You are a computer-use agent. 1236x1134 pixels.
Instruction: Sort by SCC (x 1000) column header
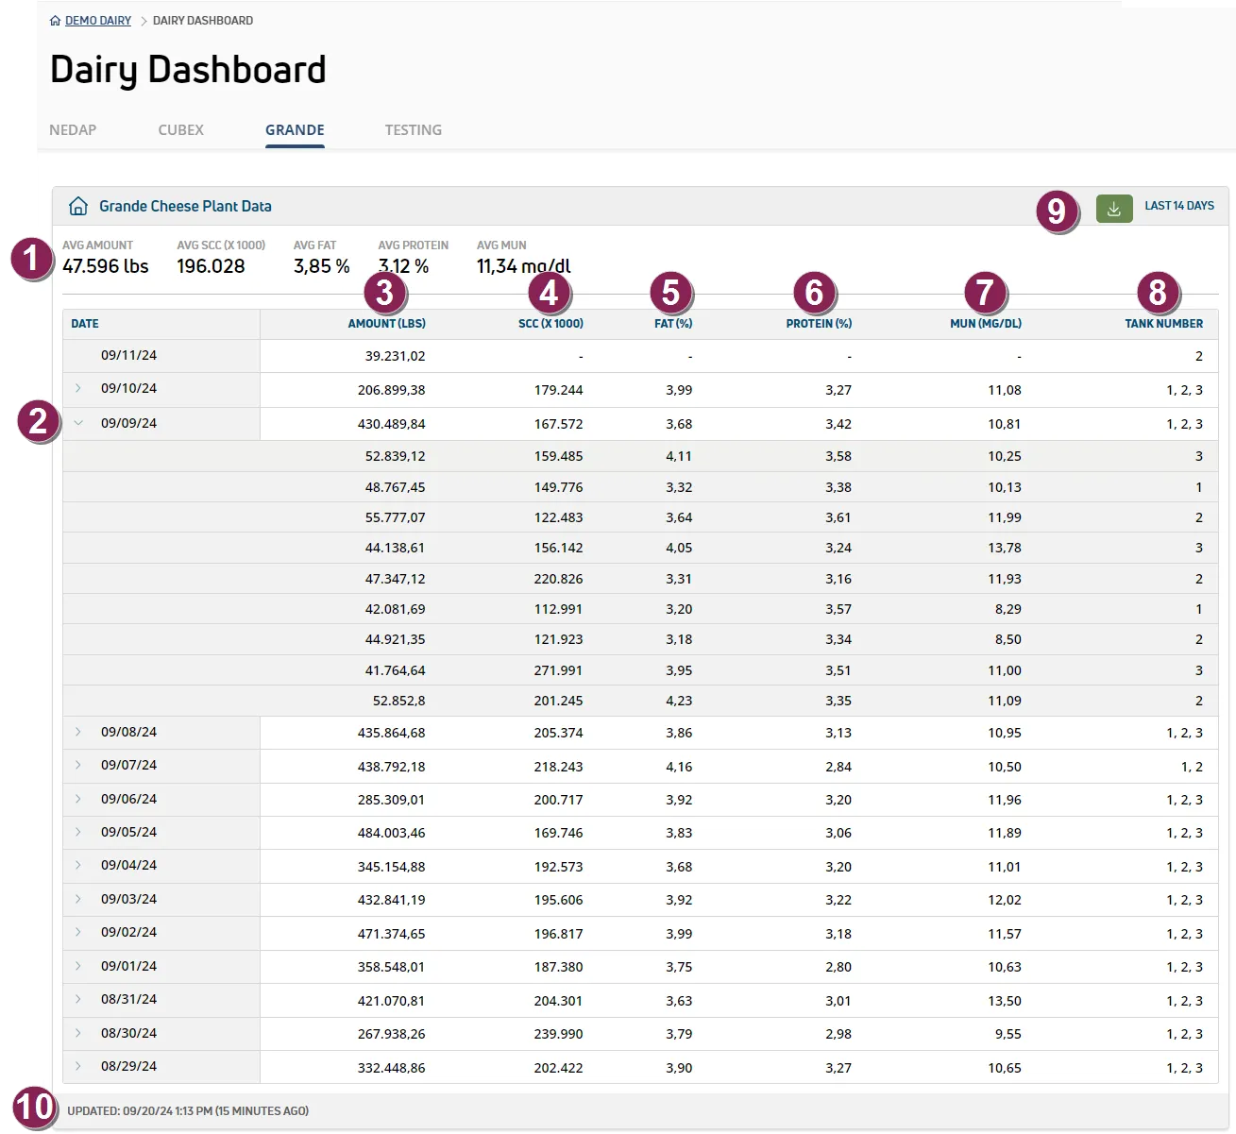[x=550, y=324]
